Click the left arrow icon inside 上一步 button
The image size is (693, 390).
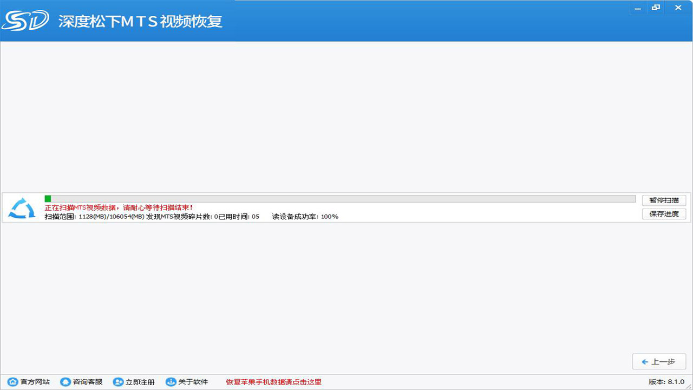645,362
